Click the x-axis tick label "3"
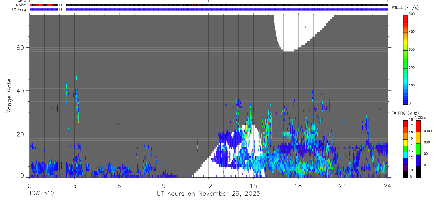The image size is (436, 201). (x=74, y=185)
